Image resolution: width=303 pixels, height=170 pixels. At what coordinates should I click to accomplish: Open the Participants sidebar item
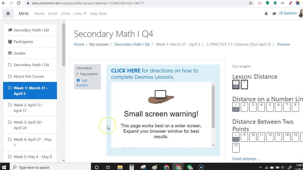coord(23,42)
